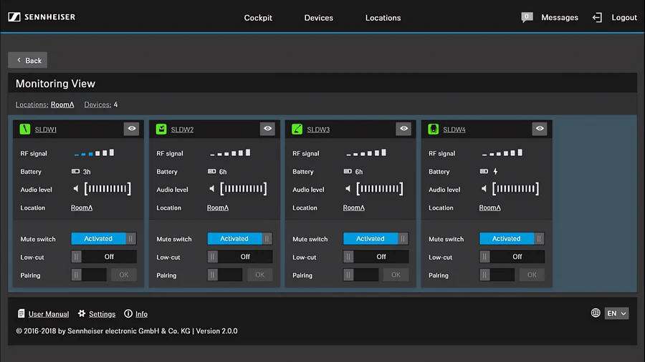Click the RoomA link in the header

[62, 104]
